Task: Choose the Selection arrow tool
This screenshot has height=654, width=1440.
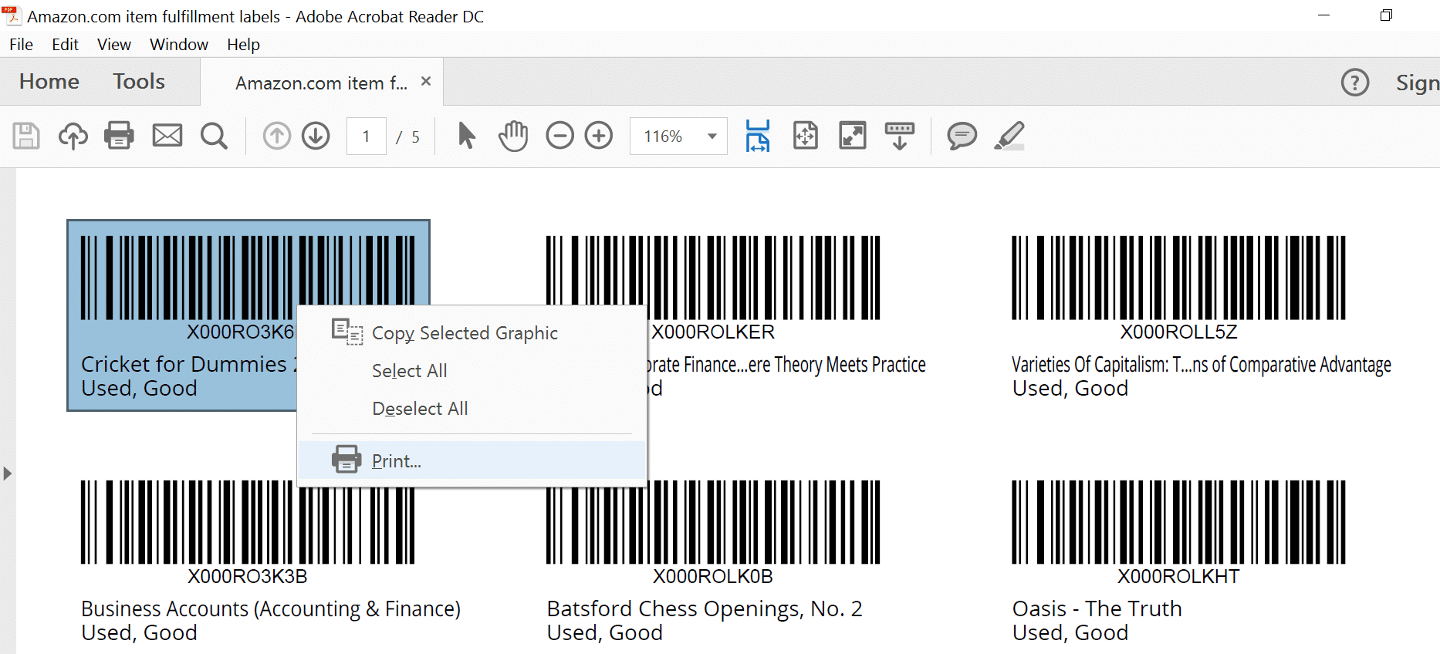Action: [466, 136]
